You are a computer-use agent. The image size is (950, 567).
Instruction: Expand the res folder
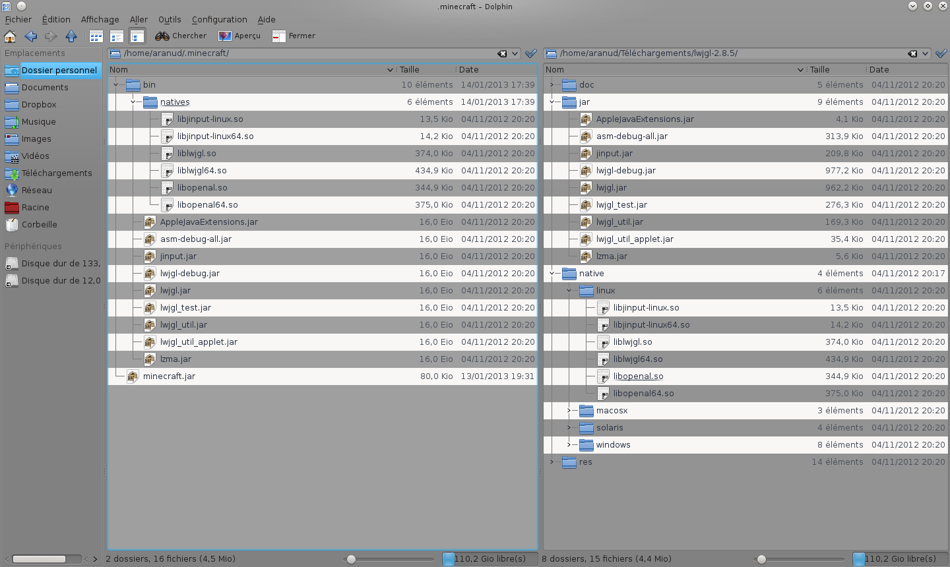click(552, 462)
